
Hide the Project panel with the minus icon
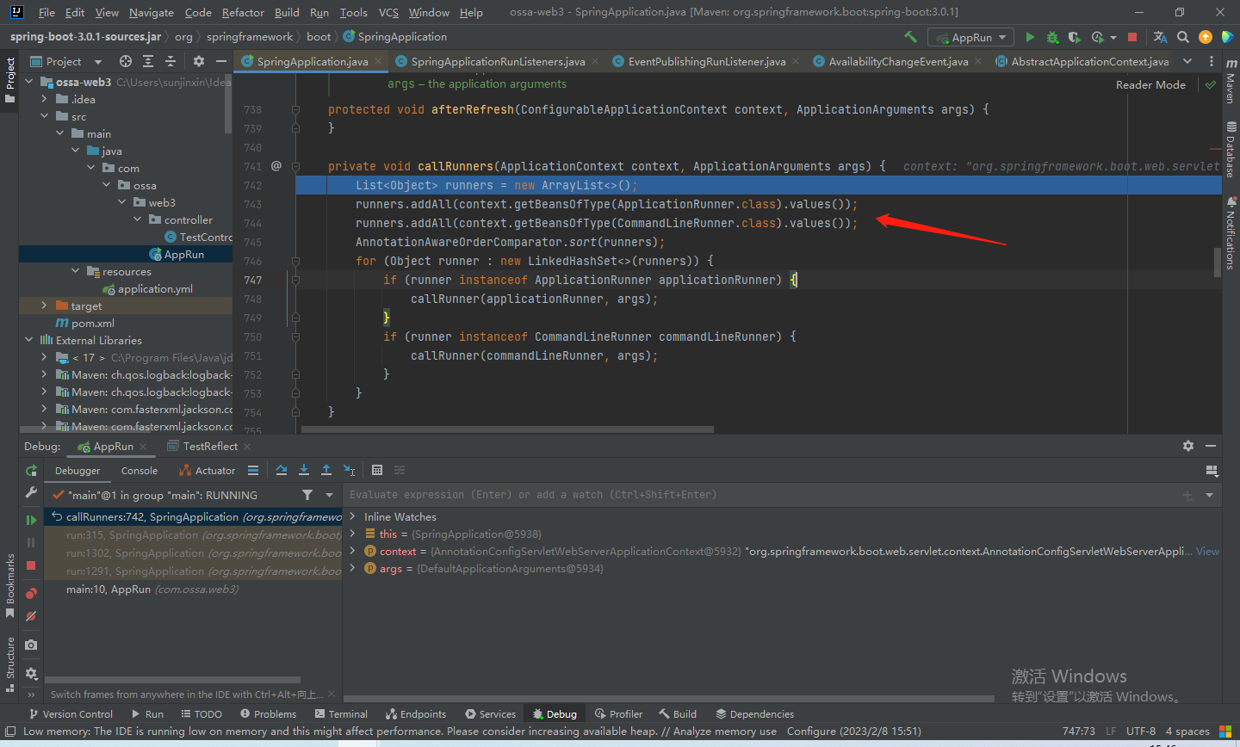tap(221, 61)
